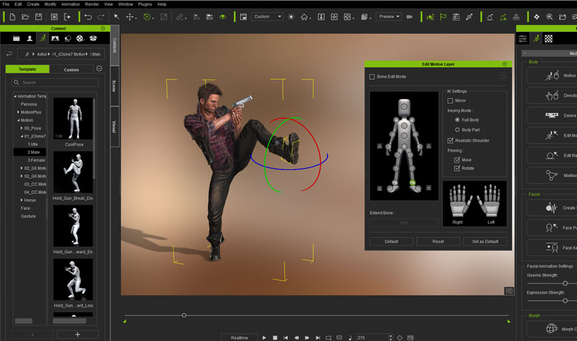Image resolution: width=577 pixels, height=341 pixels.
Task: Open the Custom camera dropdown
Action: pos(267,17)
